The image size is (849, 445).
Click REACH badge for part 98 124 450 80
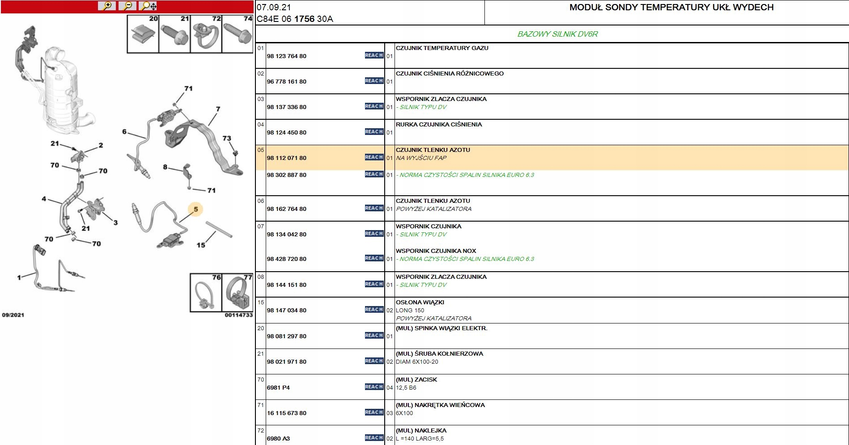pos(374,132)
